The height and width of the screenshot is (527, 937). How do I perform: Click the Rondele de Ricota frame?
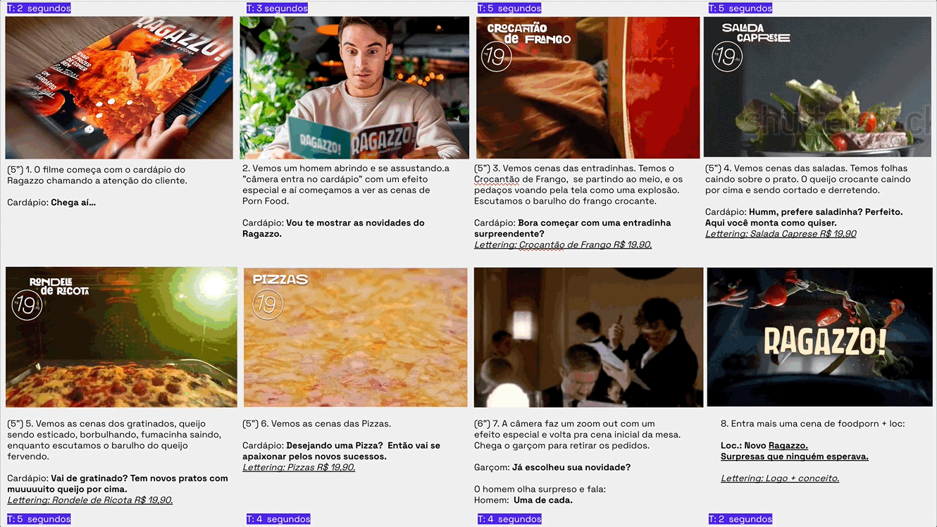click(121, 337)
